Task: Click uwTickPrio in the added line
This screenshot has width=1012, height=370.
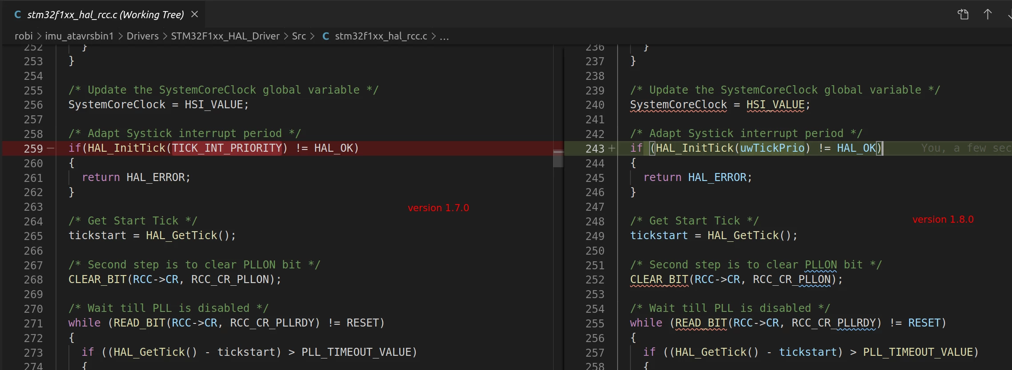Action: (772, 148)
